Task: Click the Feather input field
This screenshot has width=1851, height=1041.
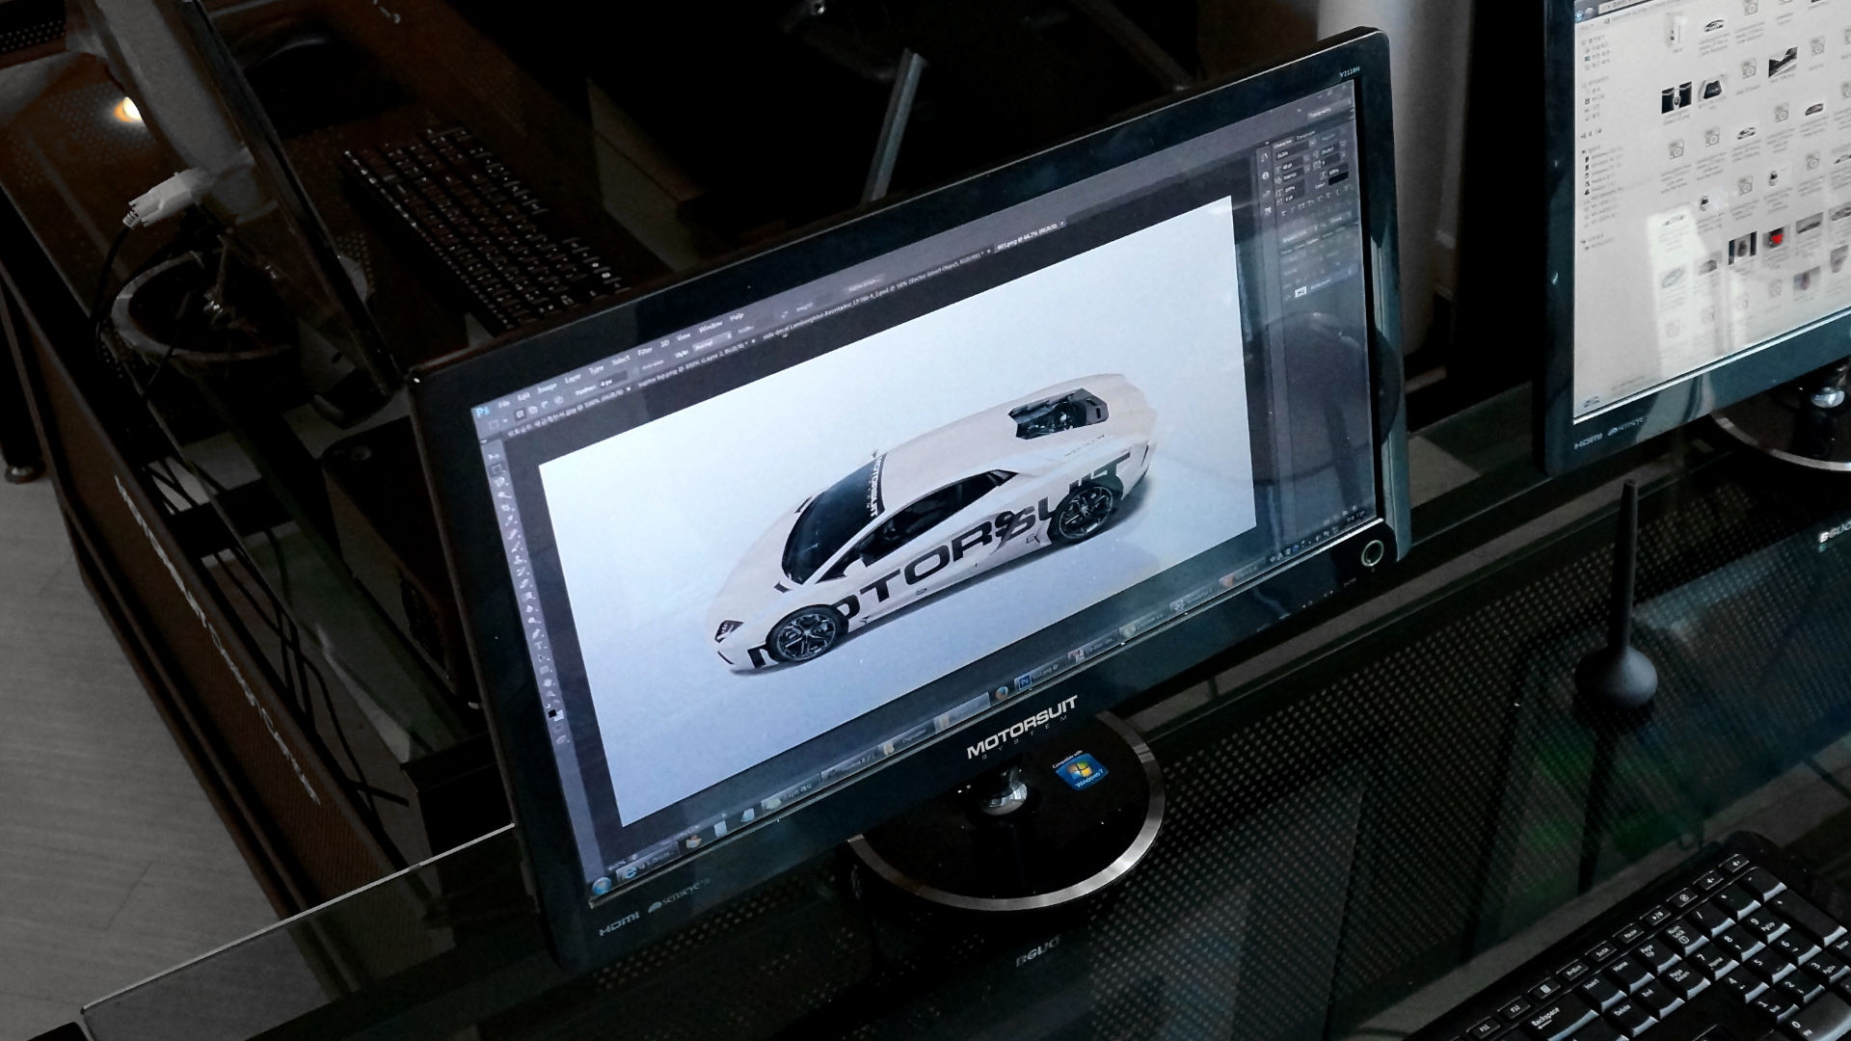Action: (614, 379)
